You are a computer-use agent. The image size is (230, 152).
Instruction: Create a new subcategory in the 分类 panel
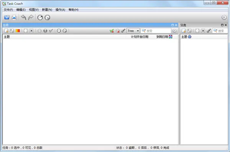189,31
